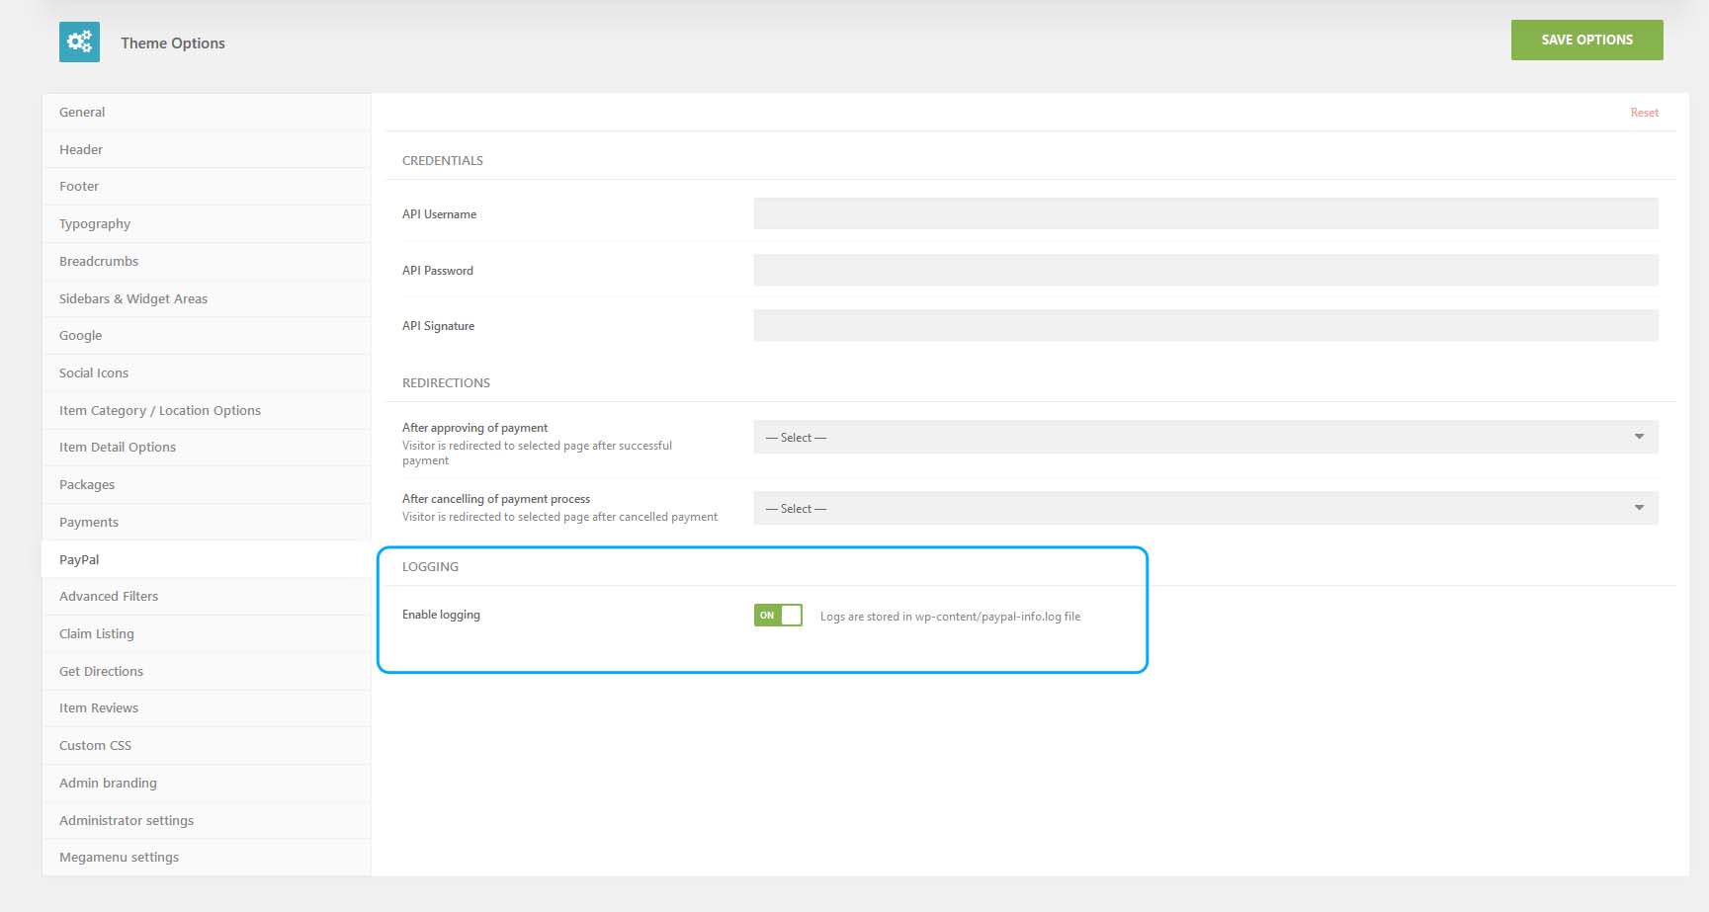Click the CREDENTIALS section heading
The width and height of the screenshot is (1709, 912).
pyautogui.click(x=443, y=161)
